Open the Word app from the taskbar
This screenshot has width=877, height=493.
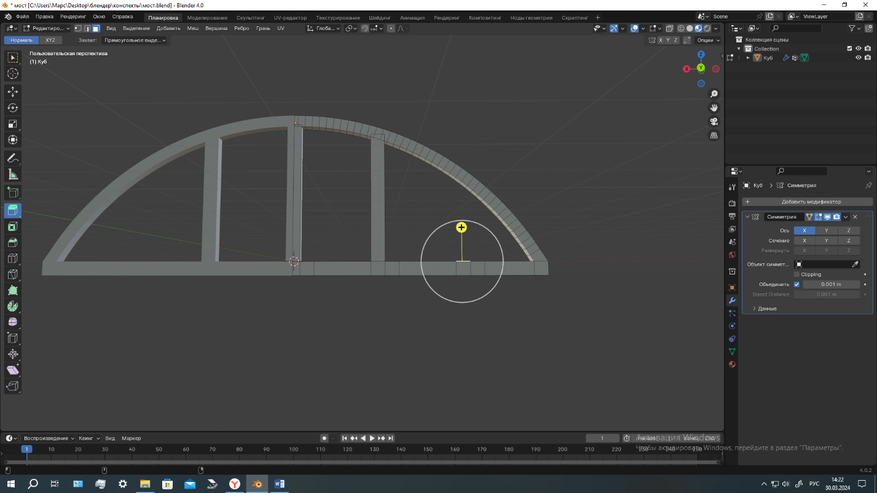click(279, 484)
